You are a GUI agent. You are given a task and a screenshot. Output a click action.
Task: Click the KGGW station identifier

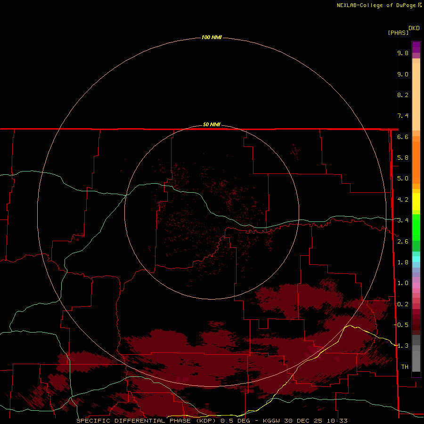click(271, 421)
